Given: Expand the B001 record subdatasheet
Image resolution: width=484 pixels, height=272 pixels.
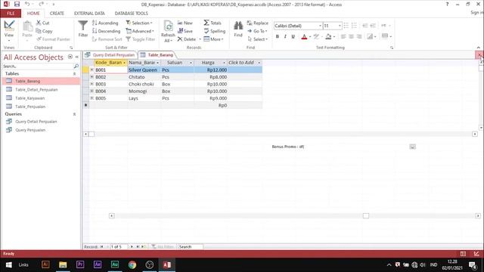Looking at the screenshot, I should [x=92, y=70].
